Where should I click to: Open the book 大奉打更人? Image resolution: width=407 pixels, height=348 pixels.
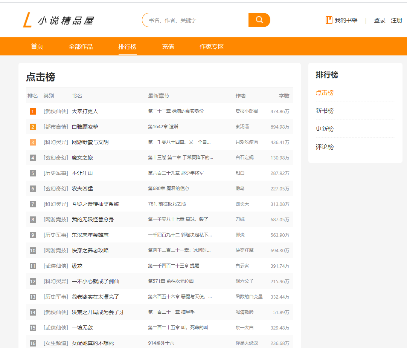coord(85,111)
